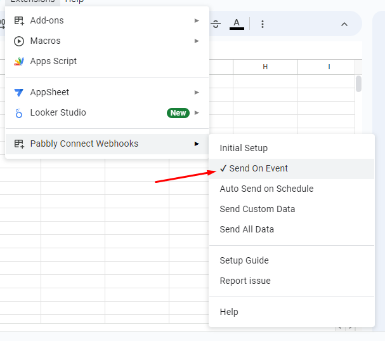385x341 pixels.
Task: Expand the Macros submenu arrow
Action: pyautogui.click(x=197, y=41)
